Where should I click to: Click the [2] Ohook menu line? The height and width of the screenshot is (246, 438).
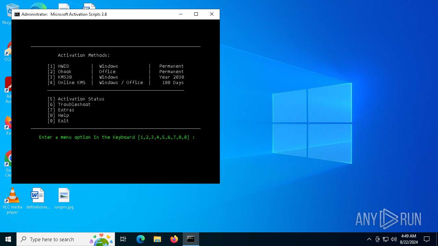(116, 72)
